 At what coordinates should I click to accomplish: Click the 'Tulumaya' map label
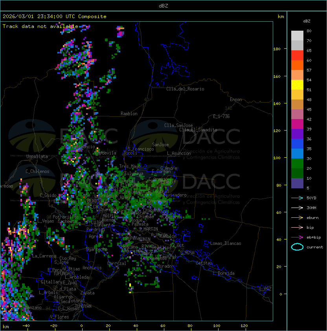134,173
